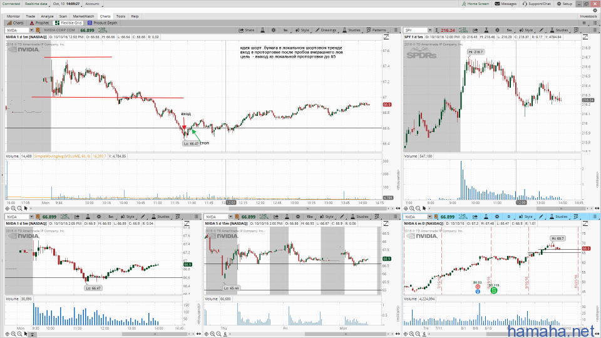Toggle the scale icon at the SPY chart corner
The image size is (601, 338).
coord(585,37)
